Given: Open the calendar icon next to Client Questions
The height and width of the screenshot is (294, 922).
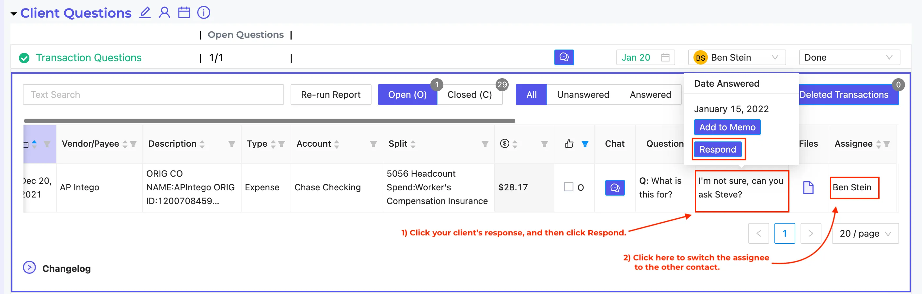Looking at the screenshot, I should pyautogui.click(x=184, y=13).
